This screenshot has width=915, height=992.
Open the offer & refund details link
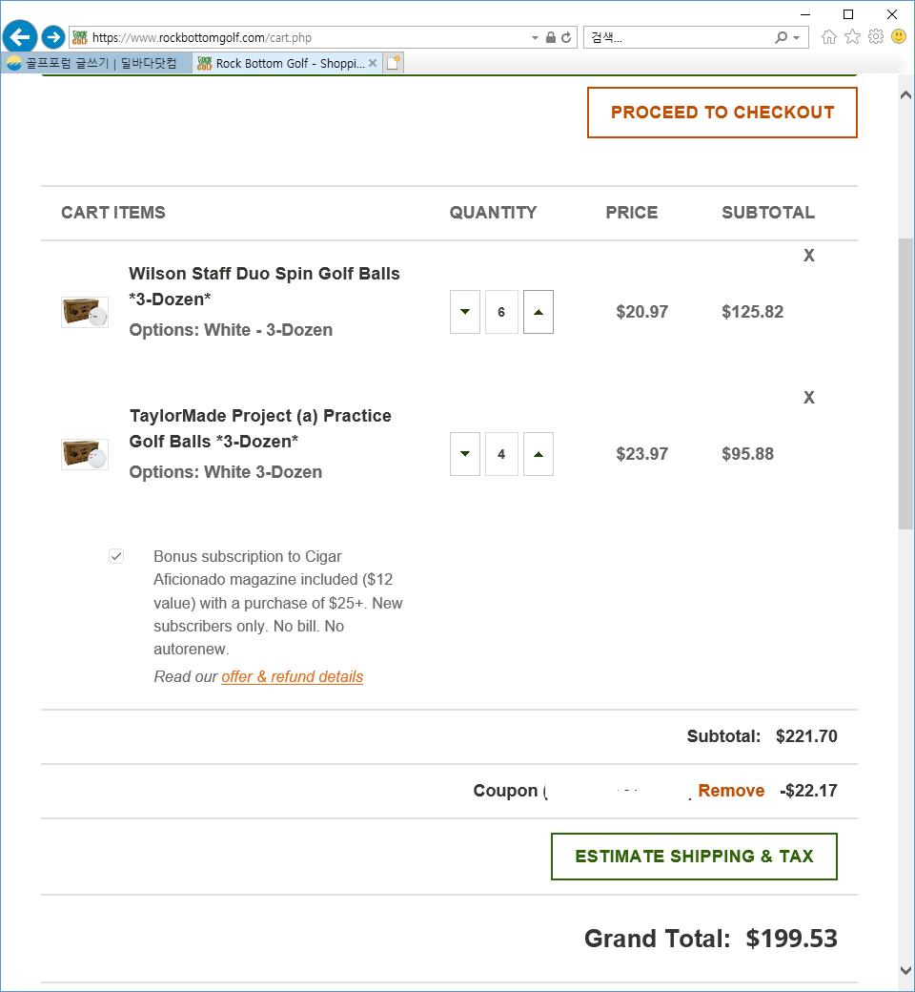(292, 677)
